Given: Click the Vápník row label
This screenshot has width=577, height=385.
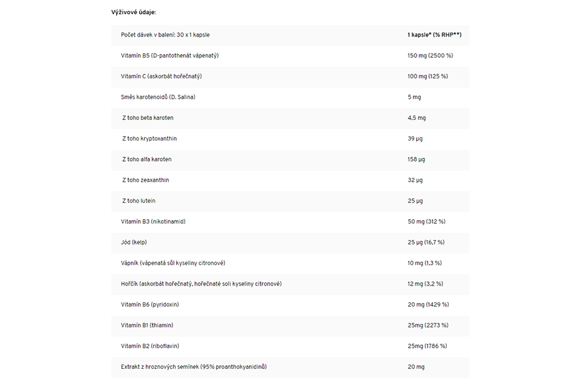Looking at the screenshot, I should pyautogui.click(x=172, y=263).
